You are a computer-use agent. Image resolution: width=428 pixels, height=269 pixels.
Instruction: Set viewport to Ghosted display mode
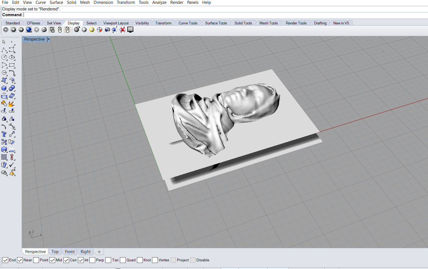[36, 30]
